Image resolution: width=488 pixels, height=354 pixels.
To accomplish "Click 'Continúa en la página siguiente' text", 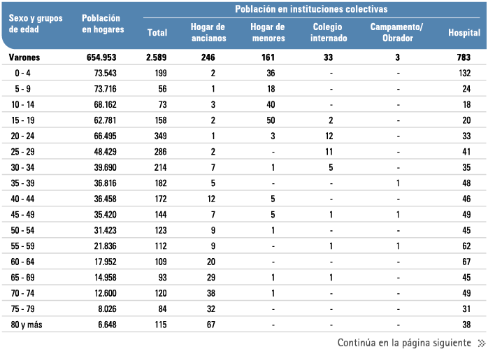I will point(404,343).
